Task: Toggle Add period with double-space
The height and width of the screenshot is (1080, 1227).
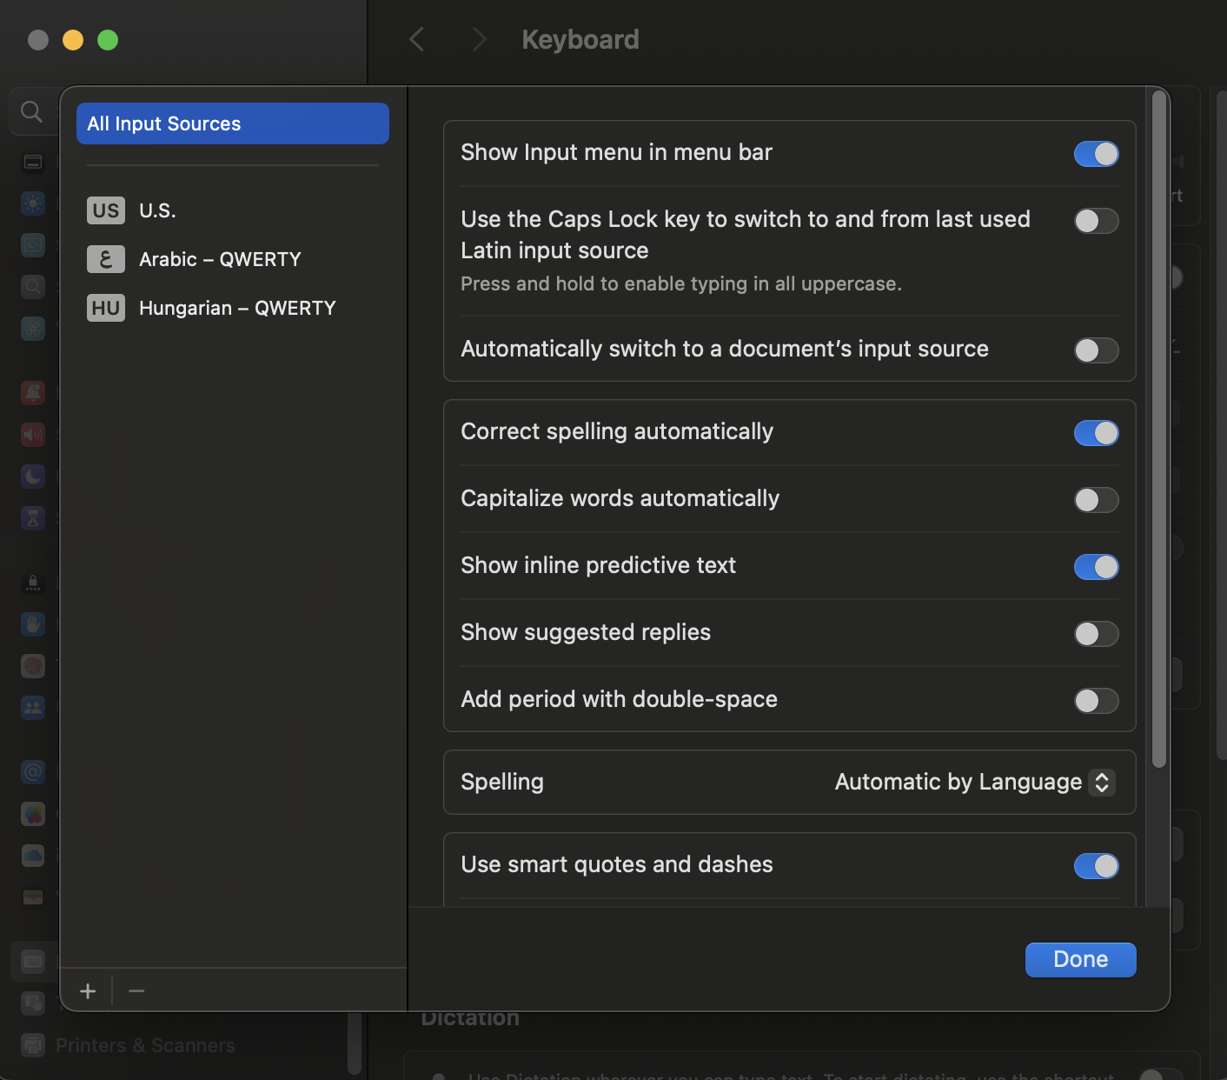Action: [1096, 701]
